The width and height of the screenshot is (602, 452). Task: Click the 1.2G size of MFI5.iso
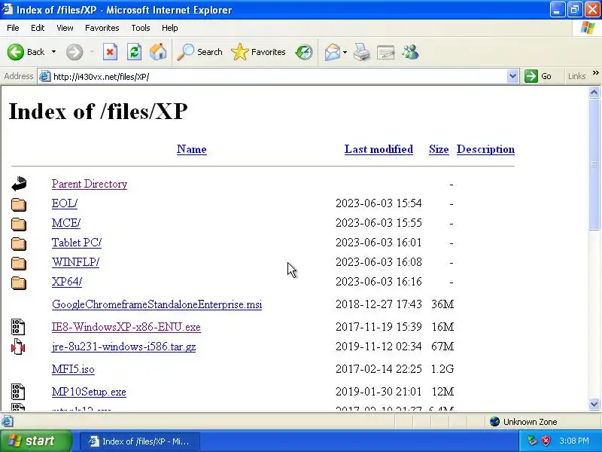(x=442, y=369)
